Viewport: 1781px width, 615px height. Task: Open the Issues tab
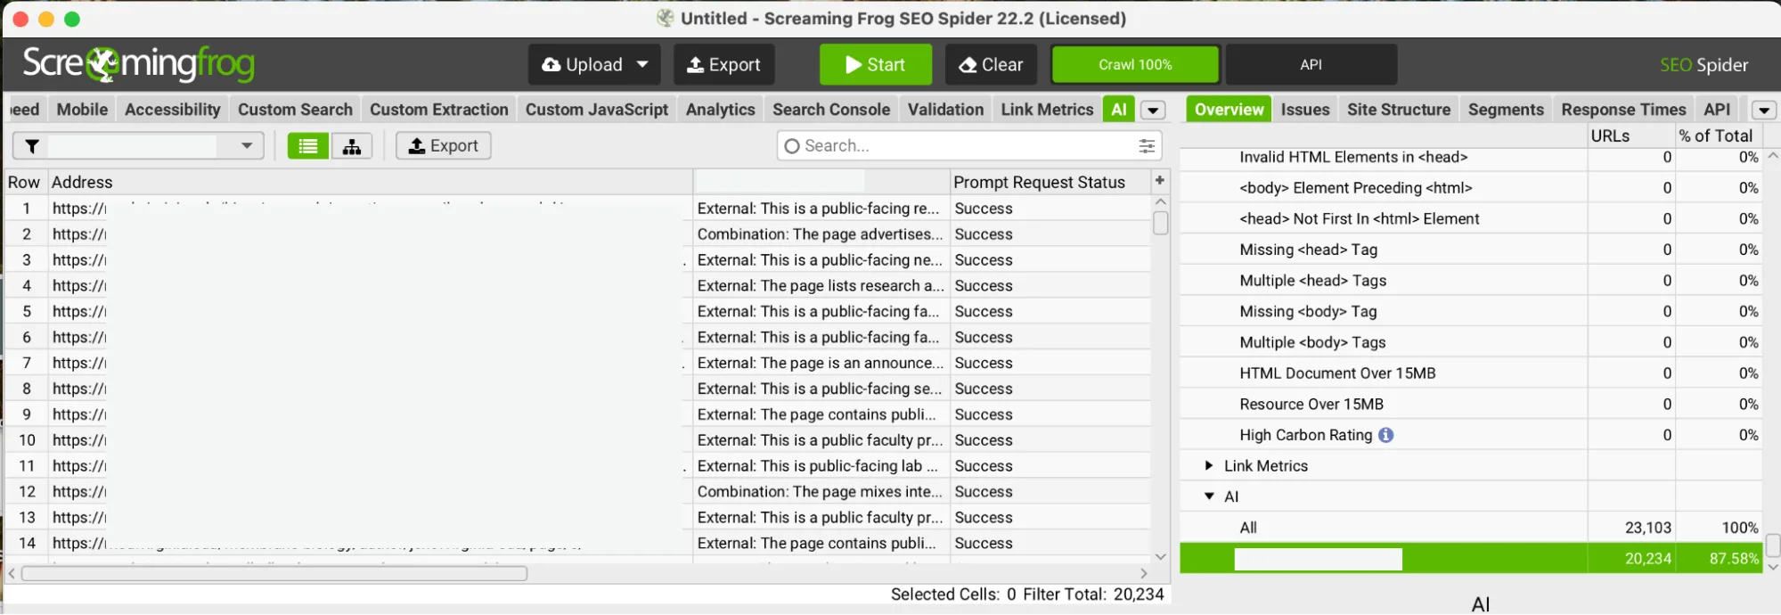tap(1305, 110)
